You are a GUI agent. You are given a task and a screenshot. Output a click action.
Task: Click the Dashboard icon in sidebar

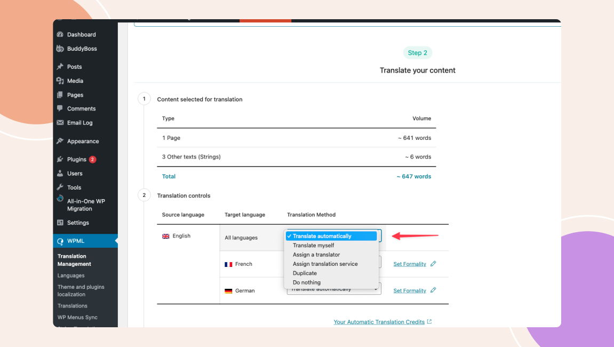(x=60, y=35)
